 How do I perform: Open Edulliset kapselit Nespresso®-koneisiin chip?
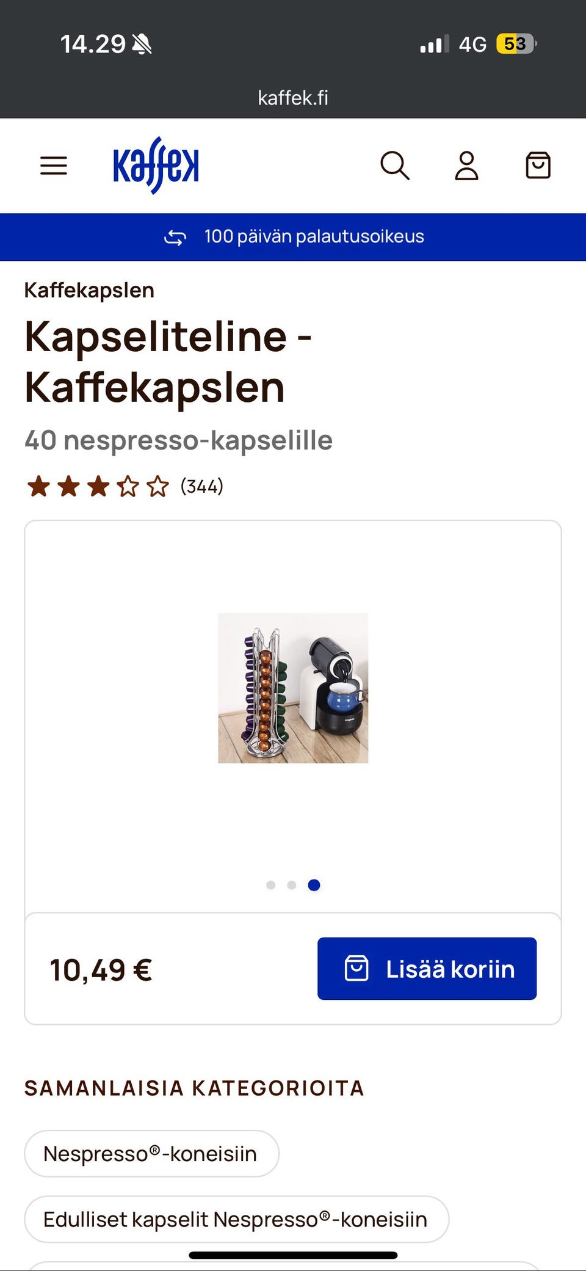point(236,1219)
